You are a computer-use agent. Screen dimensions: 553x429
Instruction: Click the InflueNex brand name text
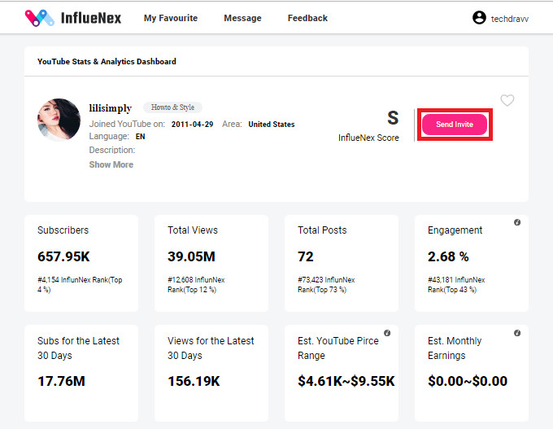click(x=91, y=18)
